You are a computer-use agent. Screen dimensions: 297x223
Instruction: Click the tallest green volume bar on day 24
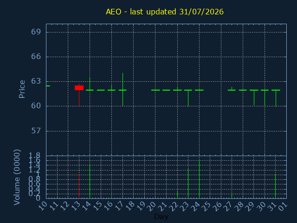[x=199, y=179]
